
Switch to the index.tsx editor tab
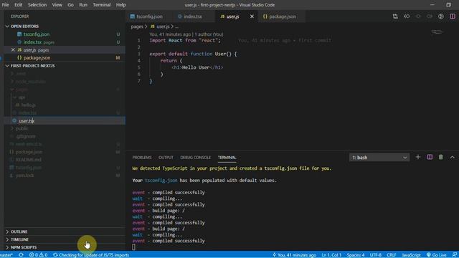tap(193, 16)
